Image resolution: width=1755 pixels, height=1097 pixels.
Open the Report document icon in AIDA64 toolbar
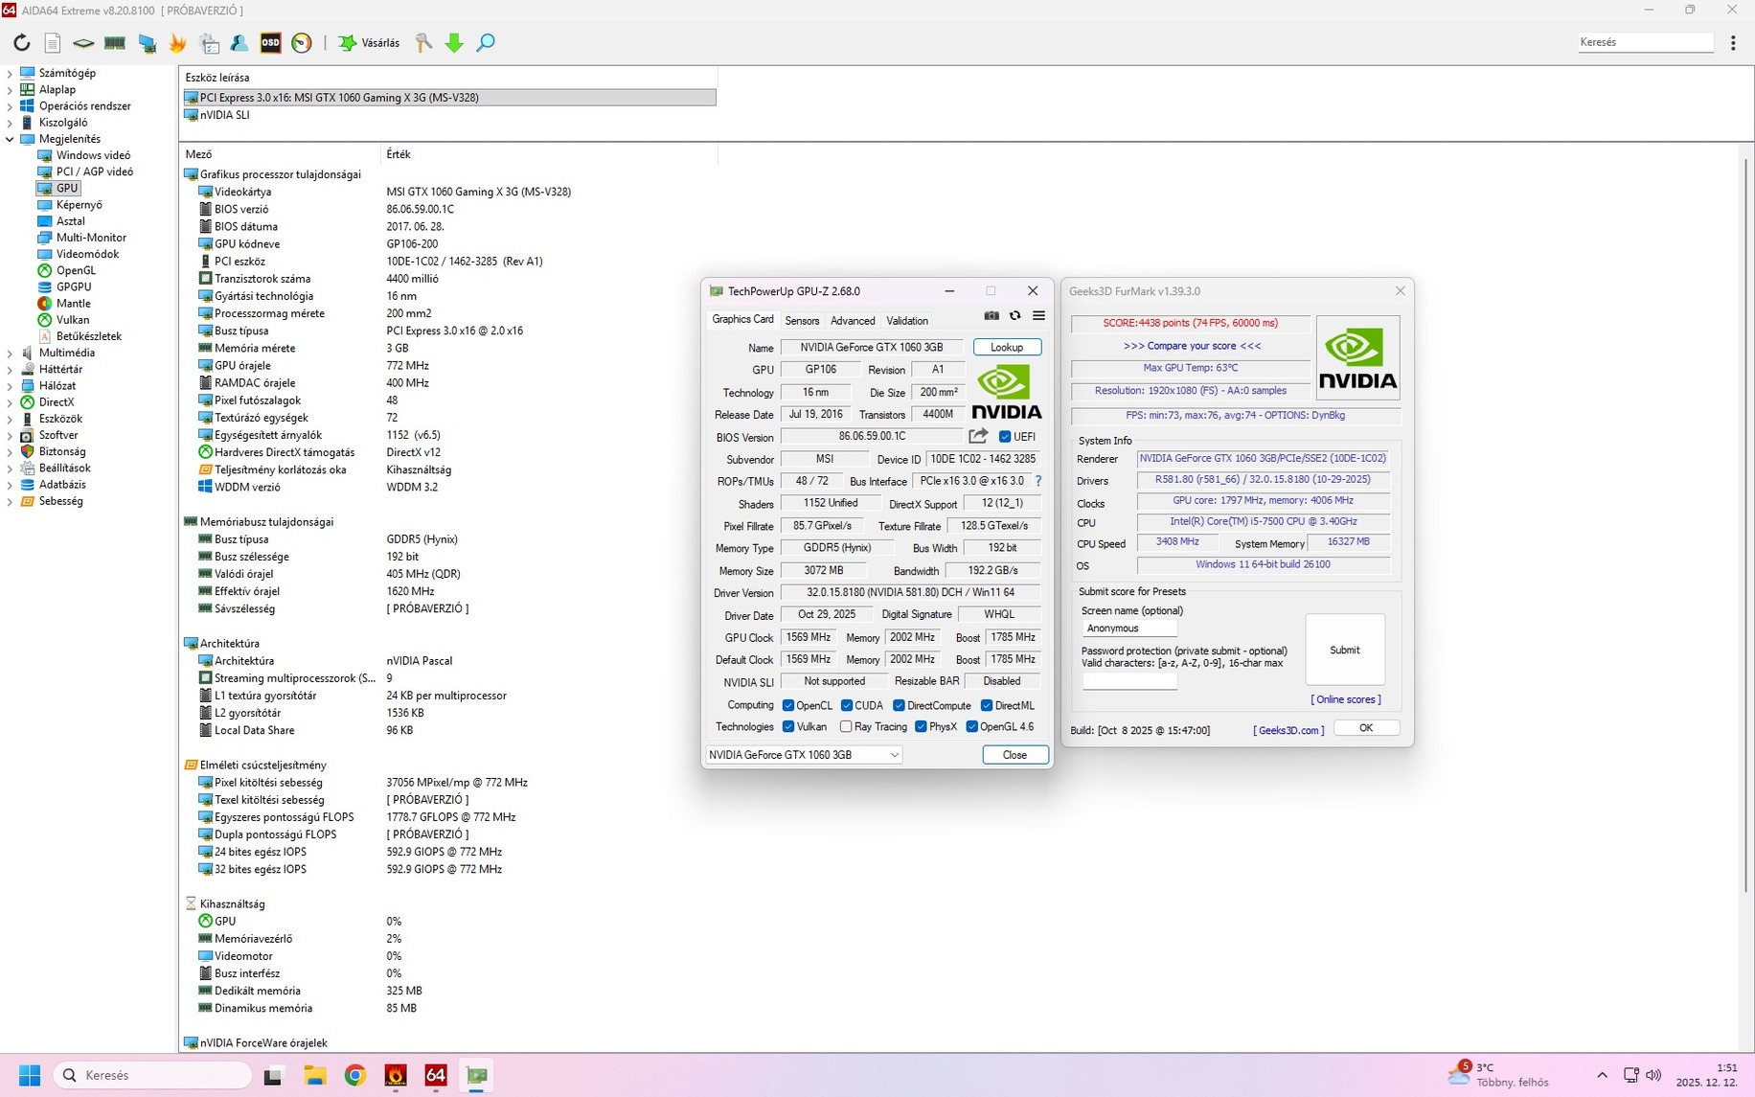point(53,43)
